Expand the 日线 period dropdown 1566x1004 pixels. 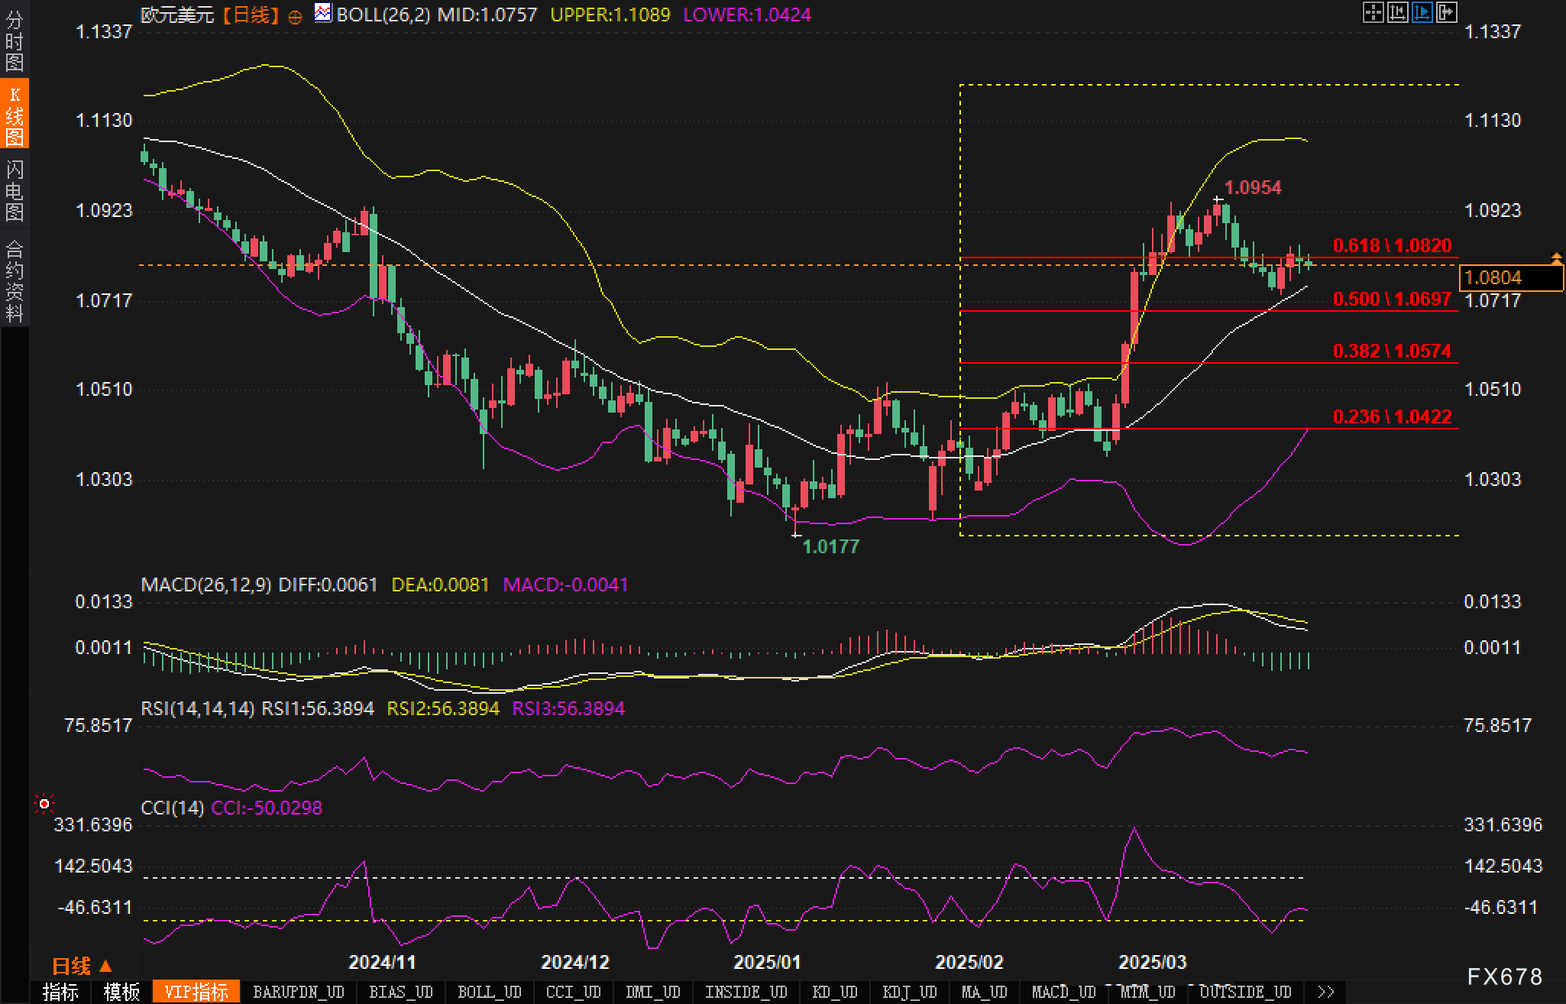click(82, 967)
